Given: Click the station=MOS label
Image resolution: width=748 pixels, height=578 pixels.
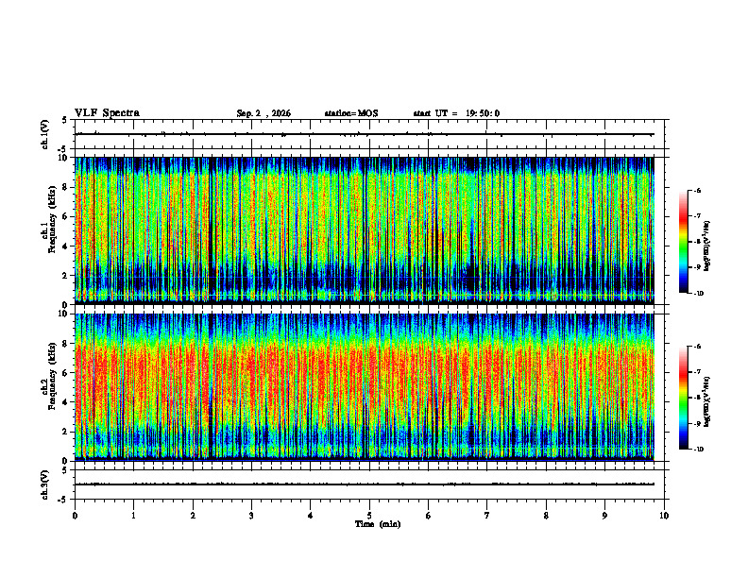Looking at the screenshot, I should (351, 113).
